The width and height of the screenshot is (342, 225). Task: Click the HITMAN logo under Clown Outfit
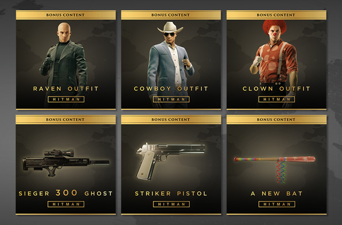[277, 99]
